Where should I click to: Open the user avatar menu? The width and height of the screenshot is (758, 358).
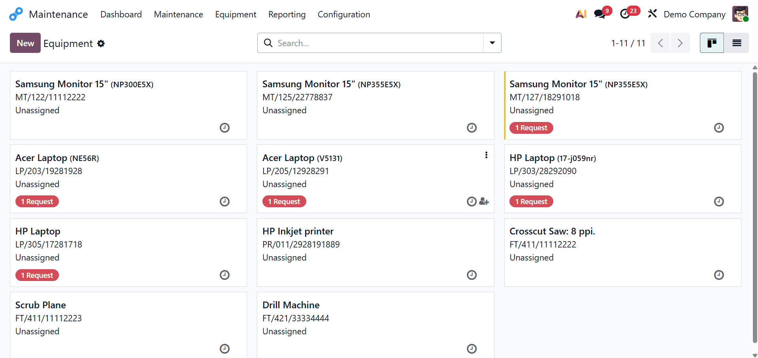[740, 14]
